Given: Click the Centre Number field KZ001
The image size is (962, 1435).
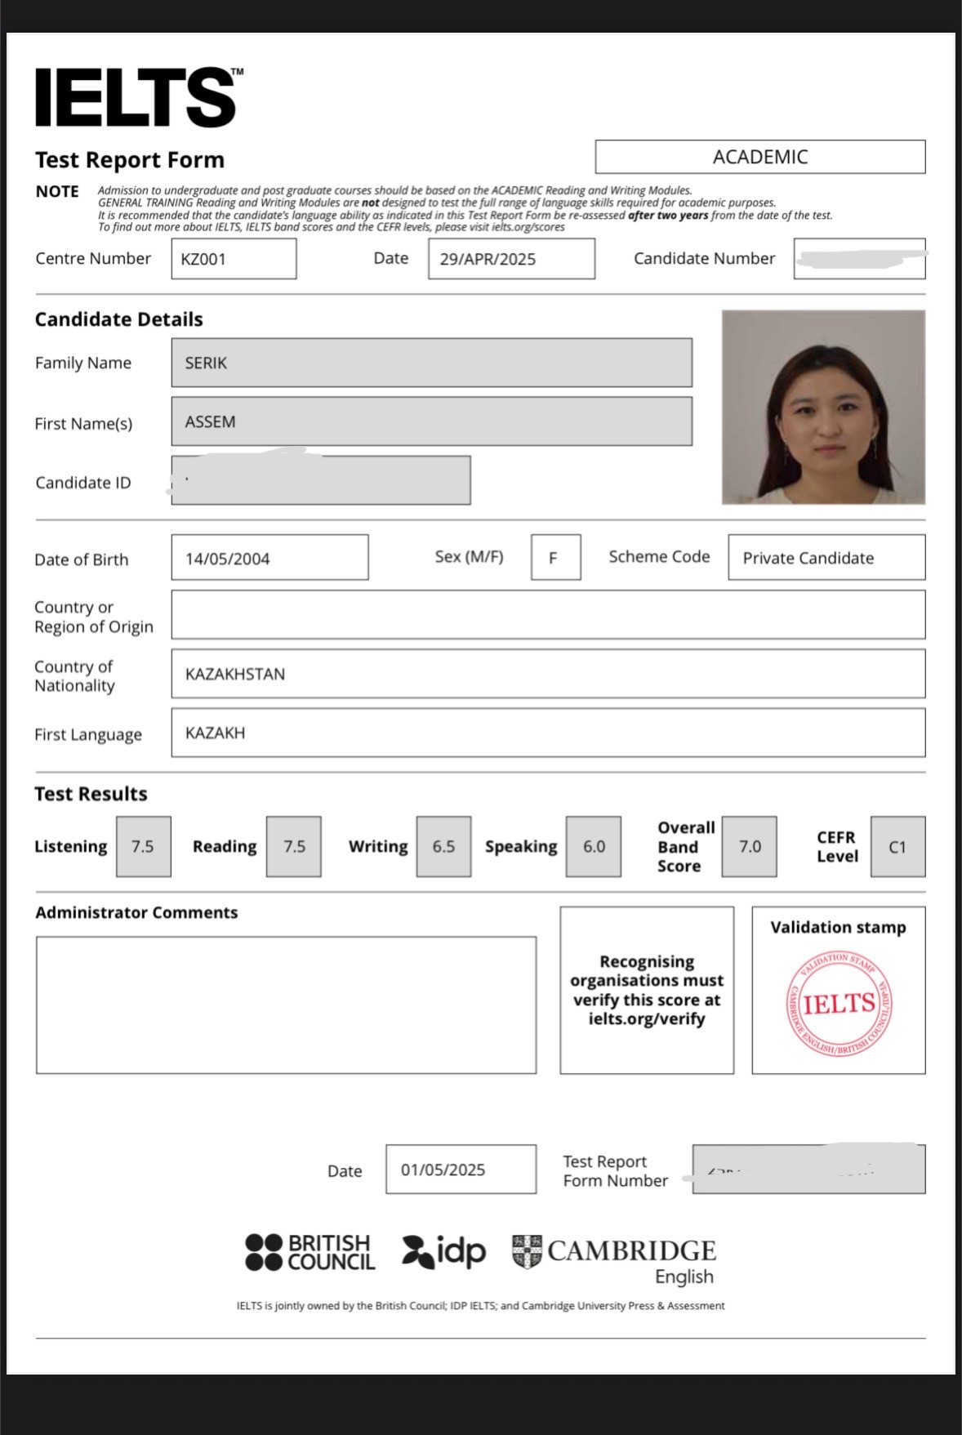Looking at the screenshot, I should (234, 259).
